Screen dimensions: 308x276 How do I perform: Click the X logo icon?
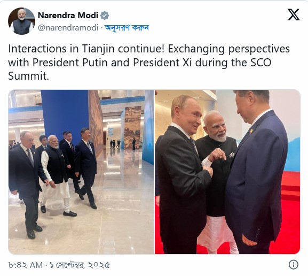(294, 14)
